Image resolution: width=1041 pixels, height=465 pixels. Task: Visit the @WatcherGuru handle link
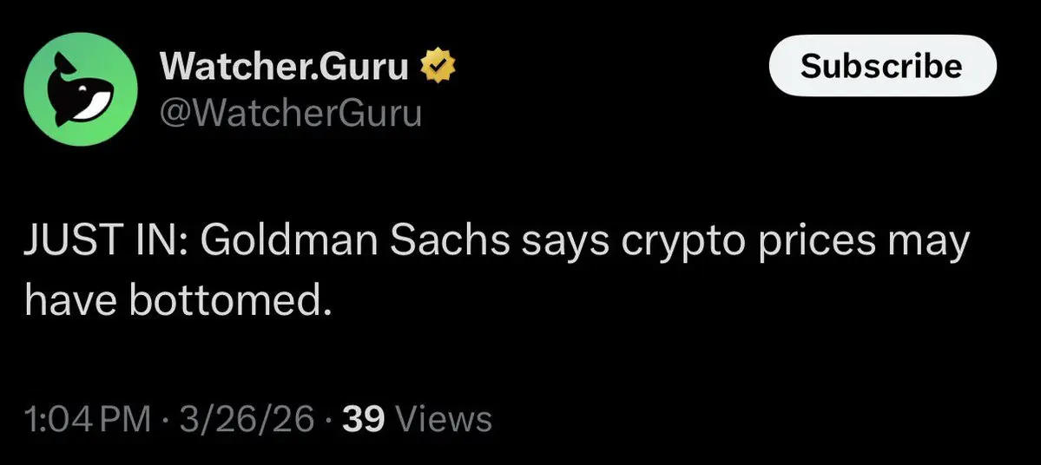[x=290, y=113]
